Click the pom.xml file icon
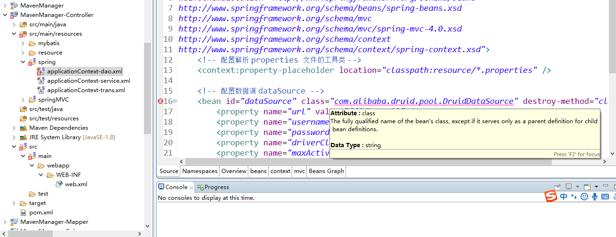 click(x=23, y=213)
